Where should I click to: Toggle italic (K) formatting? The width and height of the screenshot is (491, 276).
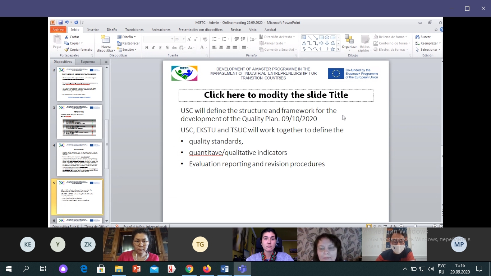[153, 47]
